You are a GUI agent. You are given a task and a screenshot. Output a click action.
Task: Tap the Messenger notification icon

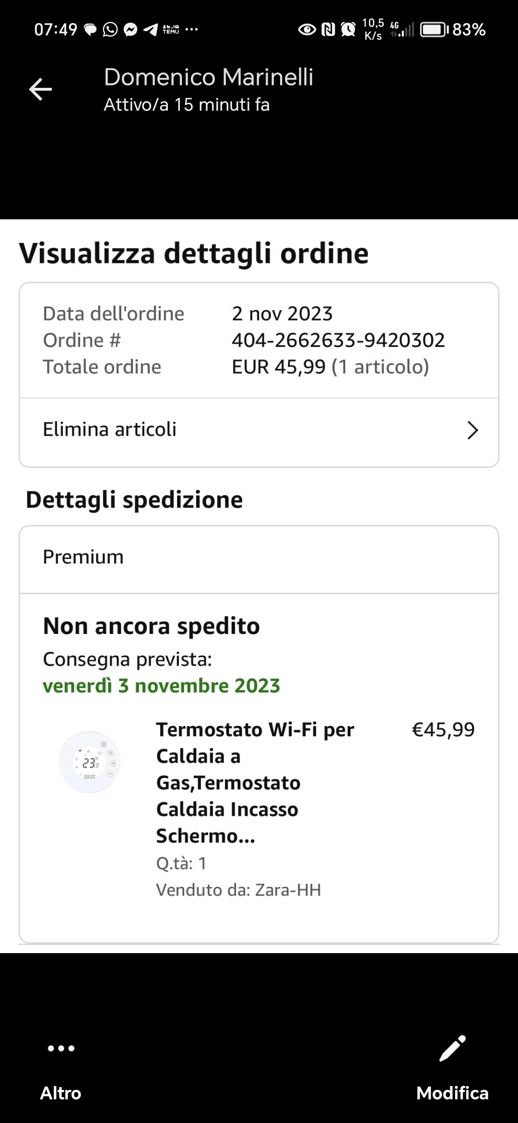click(130, 30)
